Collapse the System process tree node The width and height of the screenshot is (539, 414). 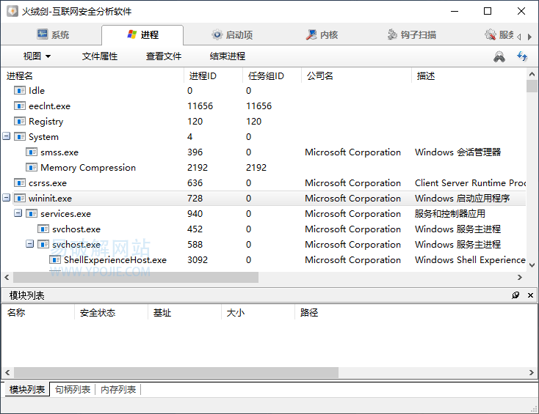[x=7, y=137]
